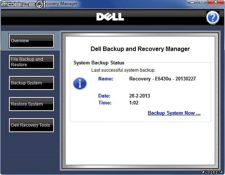Click the blue information icon
225x175 pixels.
click(80, 83)
